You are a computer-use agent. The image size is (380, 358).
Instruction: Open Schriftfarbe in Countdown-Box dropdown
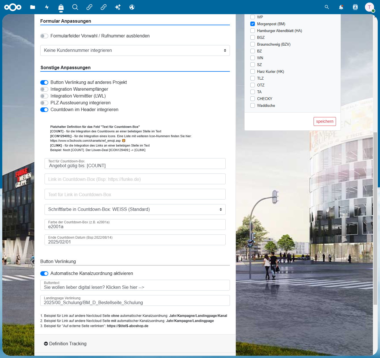pyautogui.click(x=135, y=209)
